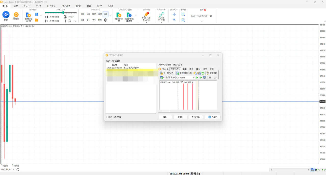326x175 pixels.
Task: Click the chart layout icon beside USDJPY,H1 tab
Action: 18,169
